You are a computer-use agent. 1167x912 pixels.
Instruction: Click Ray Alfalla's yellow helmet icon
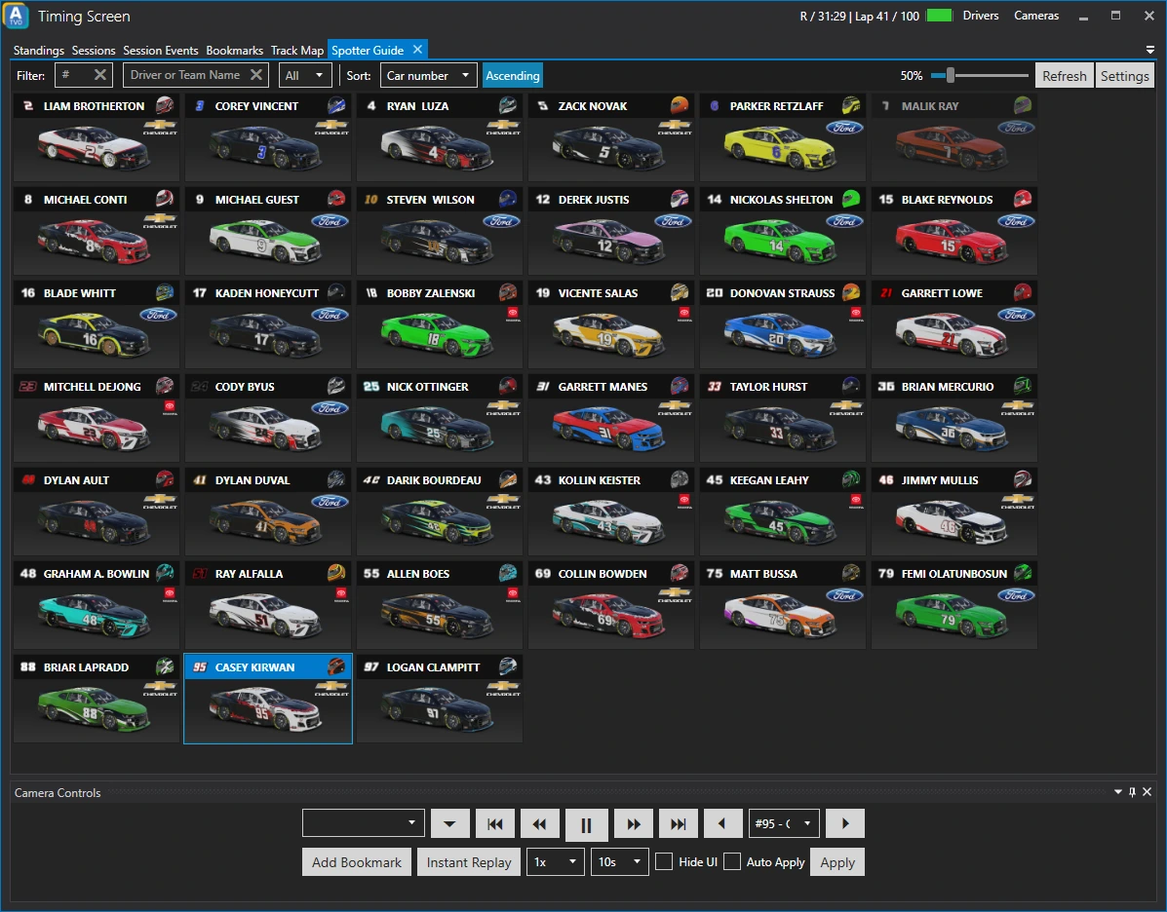click(x=336, y=573)
